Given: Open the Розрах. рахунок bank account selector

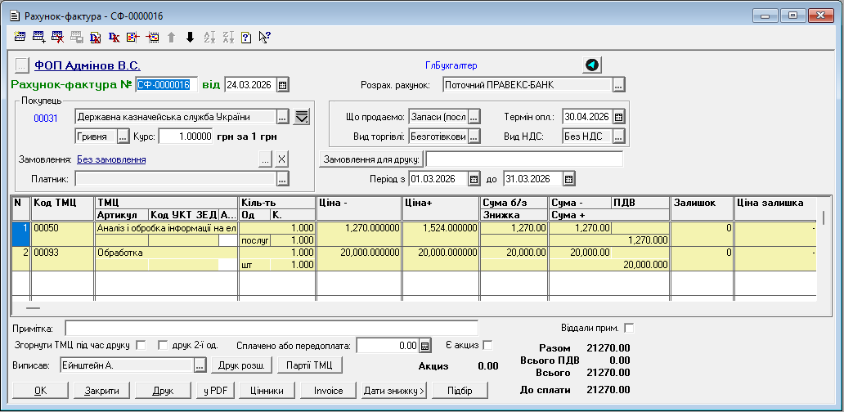Looking at the screenshot, I should (x=619, y=84).
